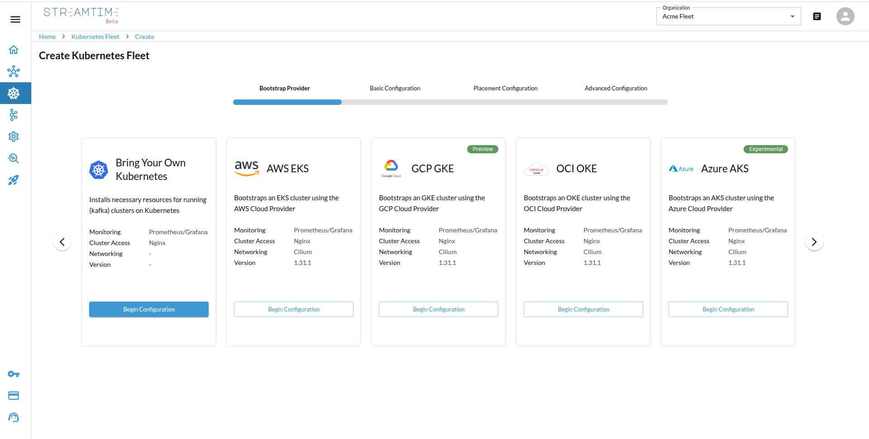Click the Azure logo on AKS card
Image resolution: width=869 pixels, height=439 pixels.
point(681,169)
